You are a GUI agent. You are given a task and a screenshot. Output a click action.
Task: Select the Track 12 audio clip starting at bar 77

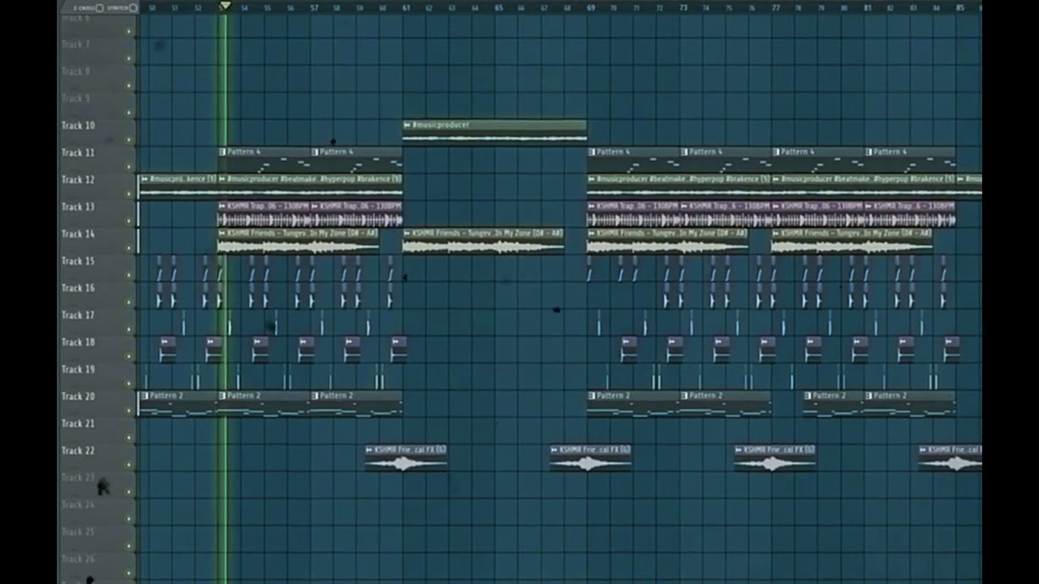[x=864, y=187]
